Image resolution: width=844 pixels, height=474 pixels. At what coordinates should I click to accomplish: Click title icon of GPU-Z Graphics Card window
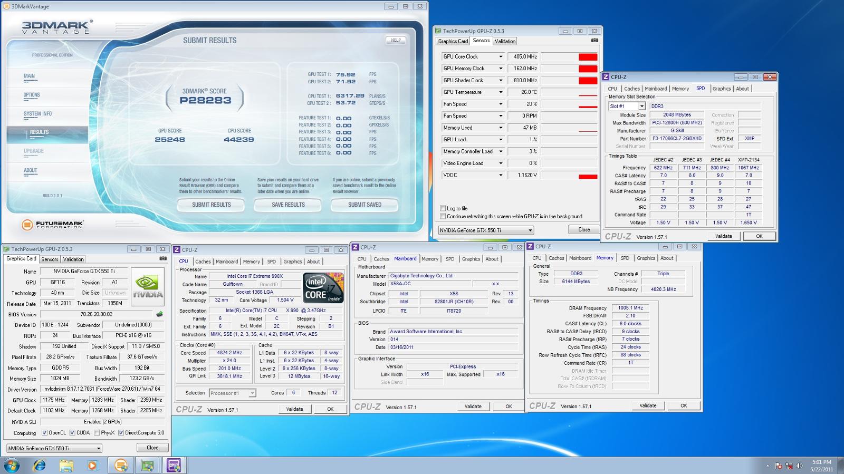point(7,249)
